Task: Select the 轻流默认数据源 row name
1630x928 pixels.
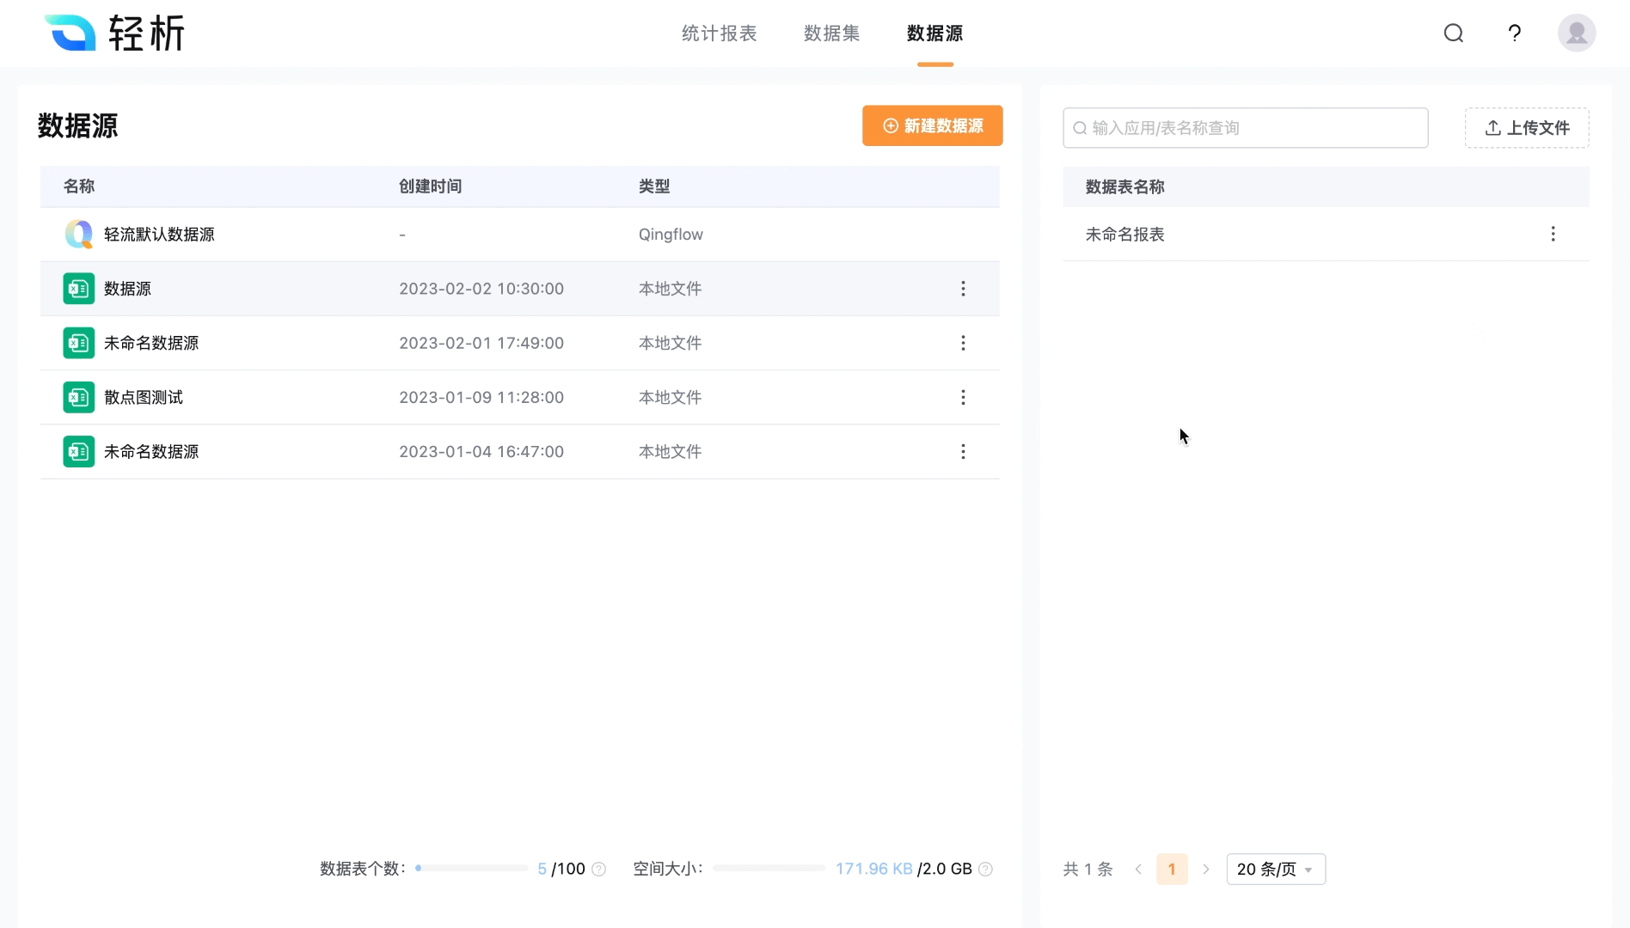Action: (159, 235)
